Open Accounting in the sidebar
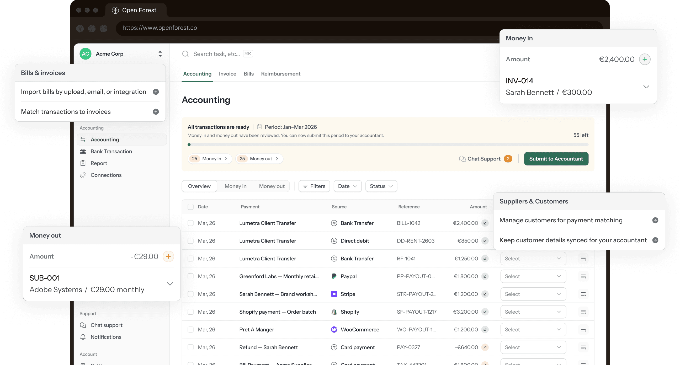Screen dimensions: 680x365 [121, 139]
